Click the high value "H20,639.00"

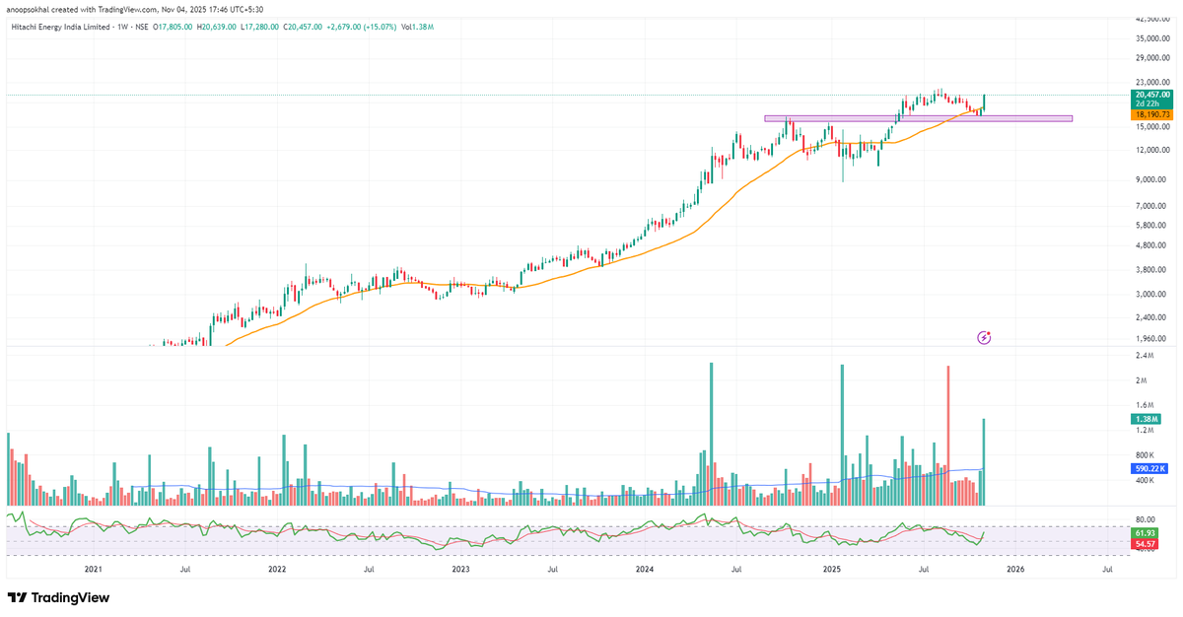[x=218, y=27]
